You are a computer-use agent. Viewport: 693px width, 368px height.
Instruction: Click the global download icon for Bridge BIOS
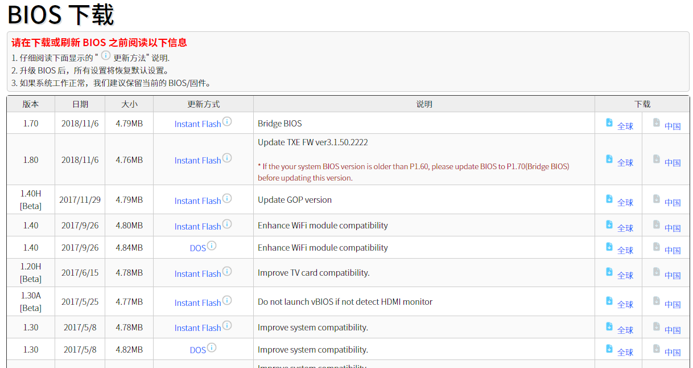click(x=609, y=123)
